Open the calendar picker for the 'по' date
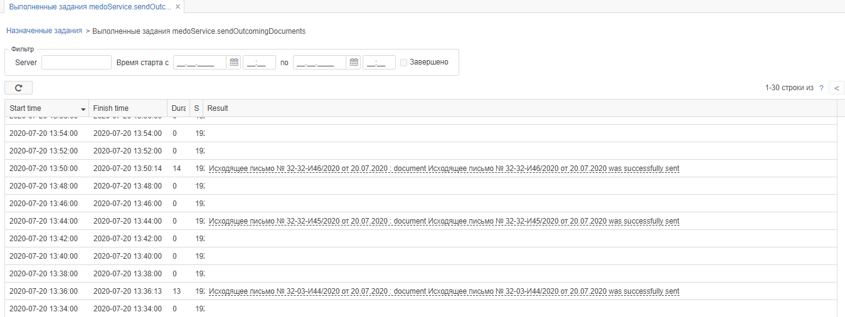845x317 pixels. pos(354,63)
